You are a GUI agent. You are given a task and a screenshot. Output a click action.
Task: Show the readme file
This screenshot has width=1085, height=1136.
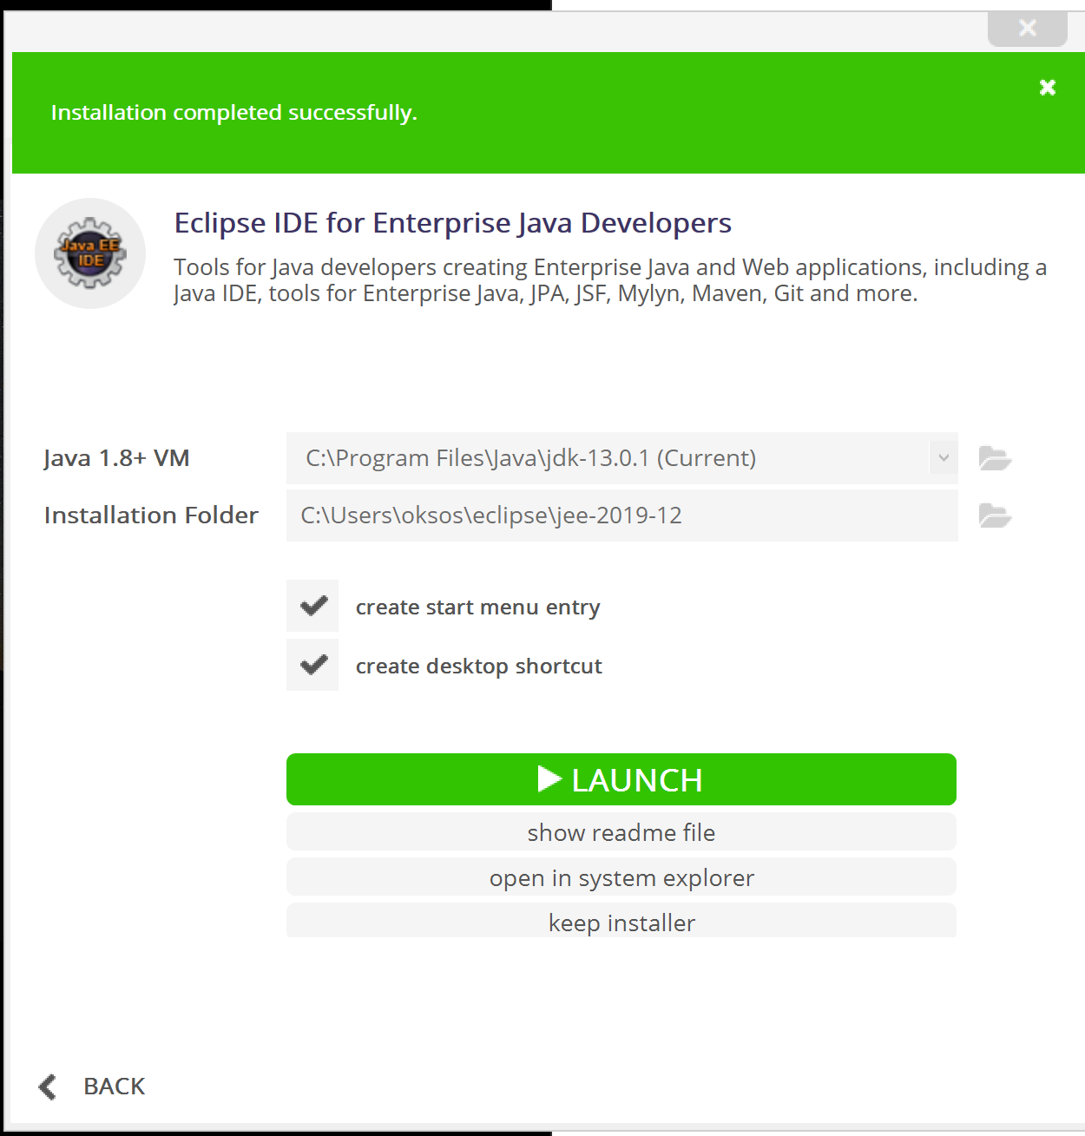[621, 832]
